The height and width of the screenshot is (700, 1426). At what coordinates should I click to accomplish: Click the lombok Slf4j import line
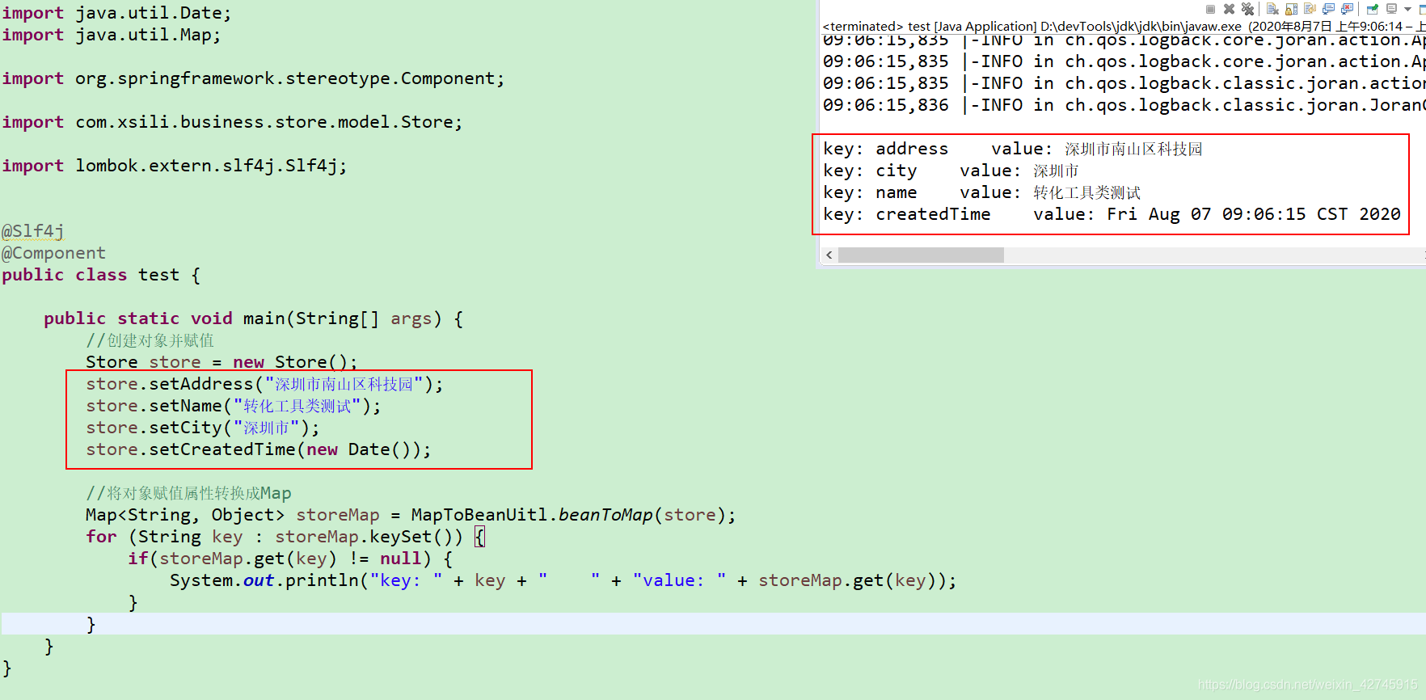click(174, 166)
